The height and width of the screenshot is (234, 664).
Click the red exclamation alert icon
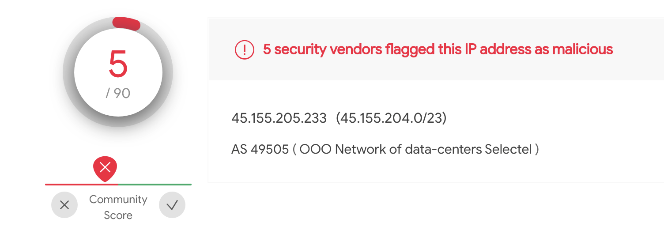(244, 49)
